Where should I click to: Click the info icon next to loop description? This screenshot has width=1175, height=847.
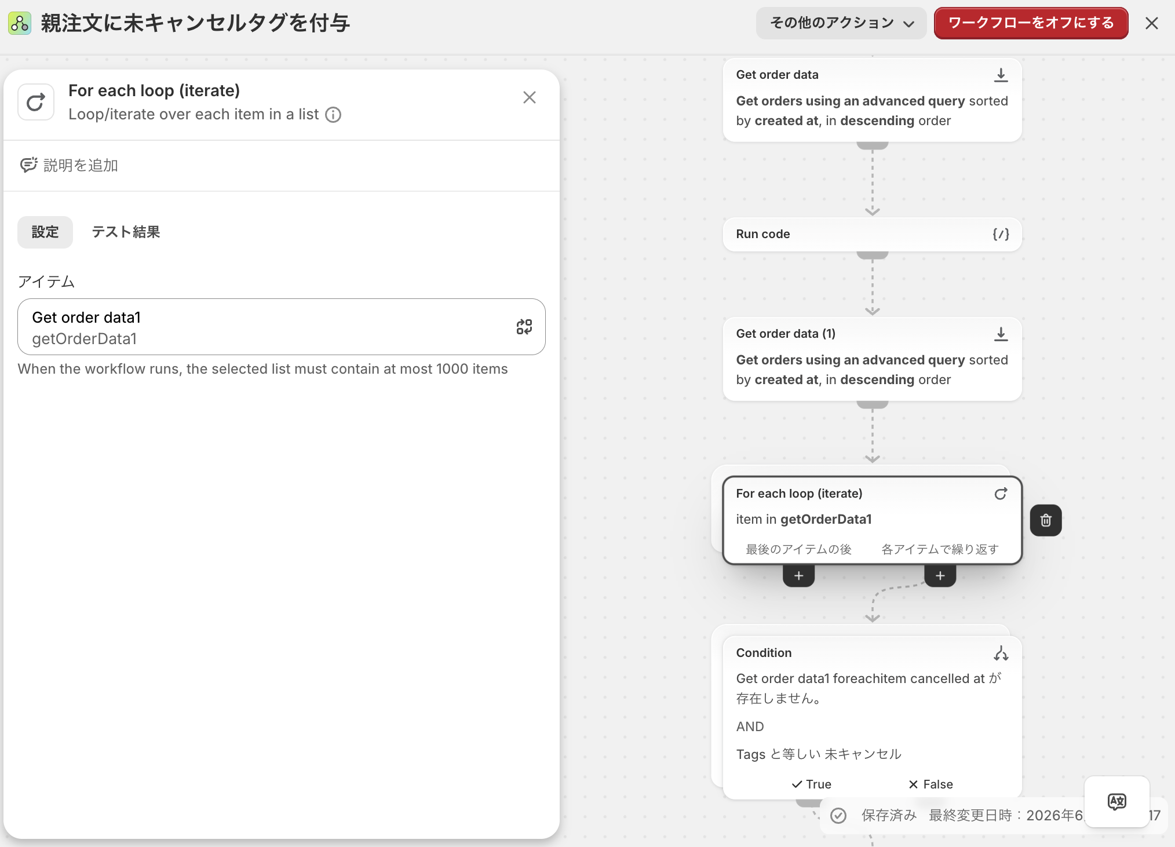point(333,115)
